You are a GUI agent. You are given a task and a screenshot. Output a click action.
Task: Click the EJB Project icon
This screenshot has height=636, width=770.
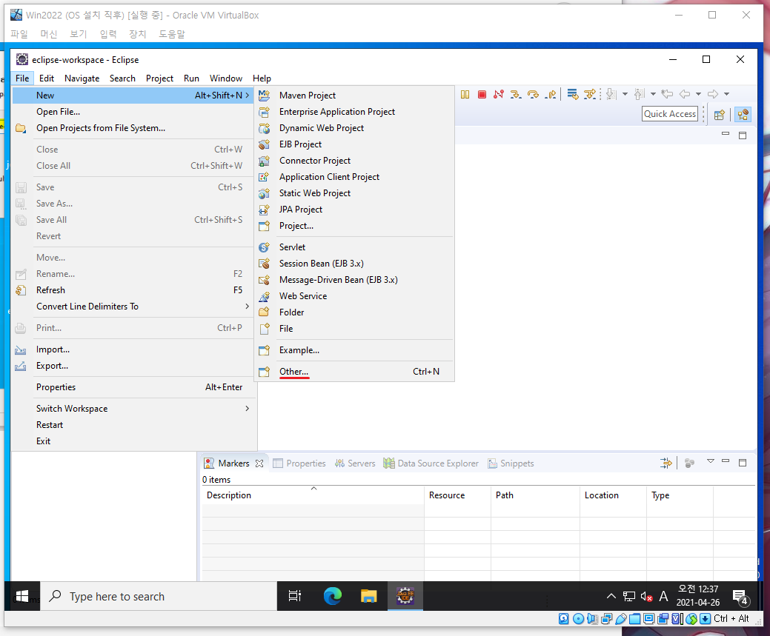coord(264,144)
